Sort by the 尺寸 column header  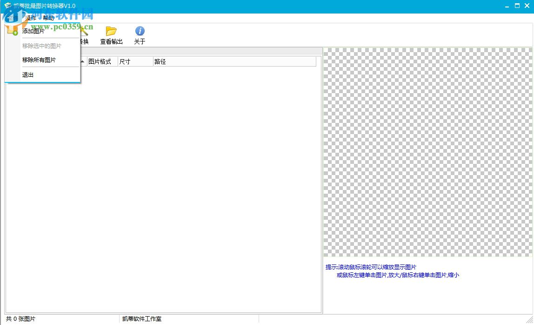tap(135, 62)
